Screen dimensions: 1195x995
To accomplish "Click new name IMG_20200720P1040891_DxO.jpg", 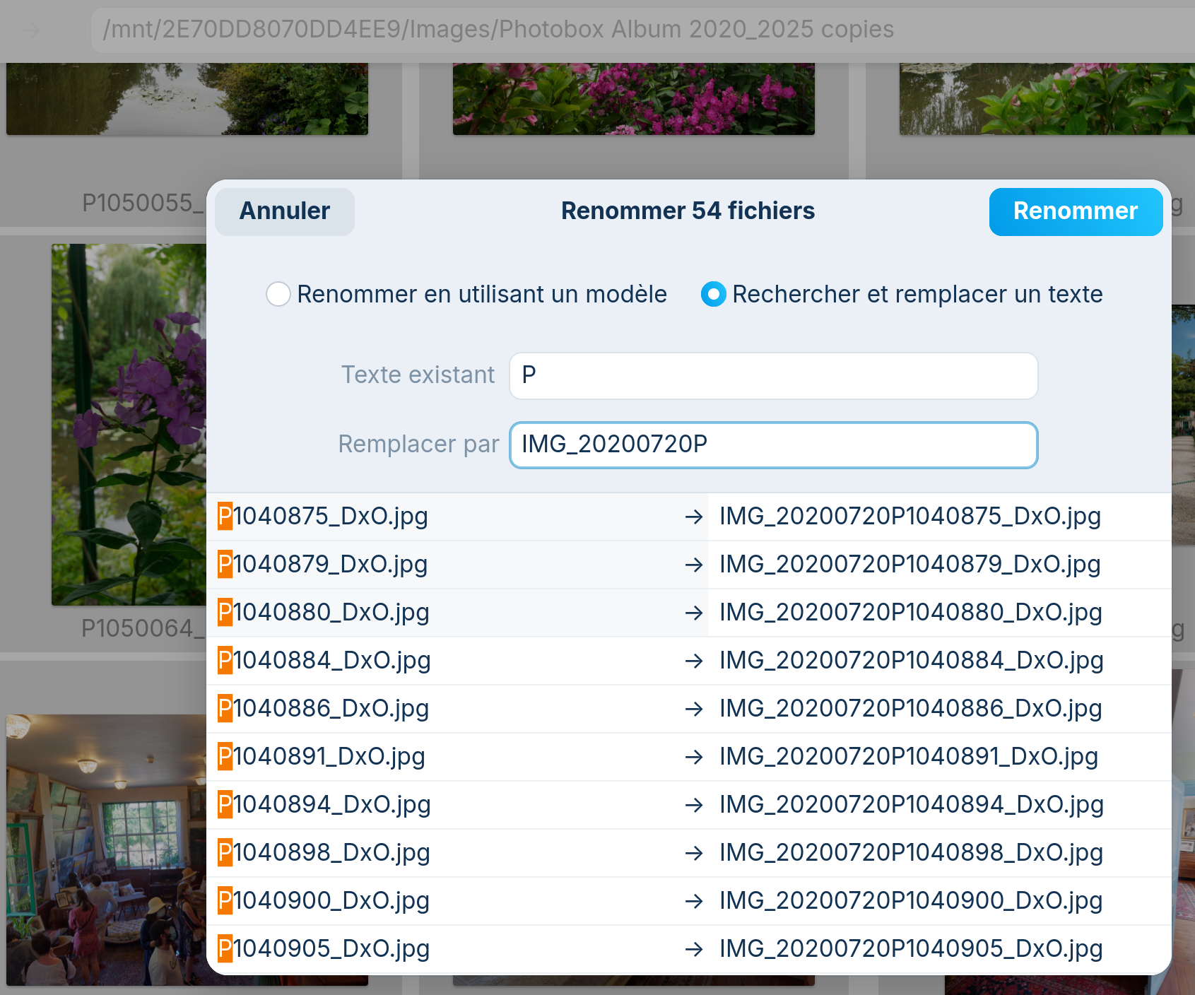I will (908, 757).
